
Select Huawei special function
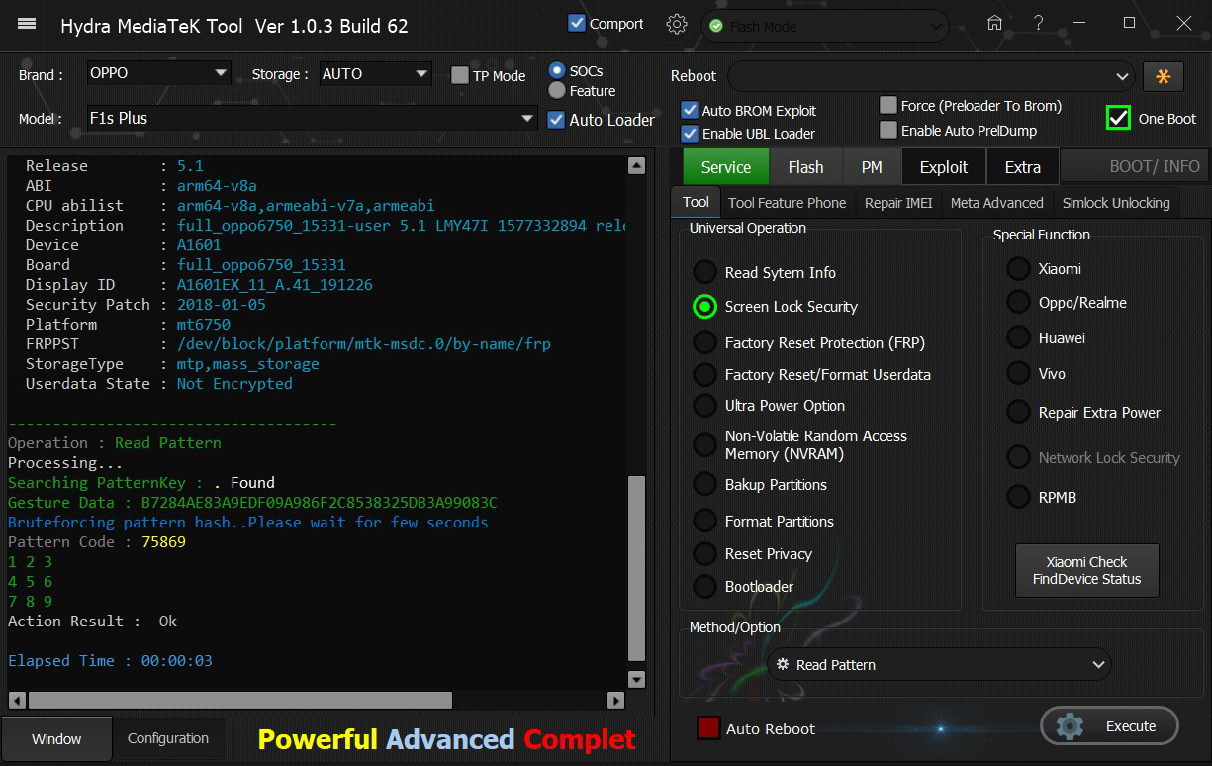1018,337
